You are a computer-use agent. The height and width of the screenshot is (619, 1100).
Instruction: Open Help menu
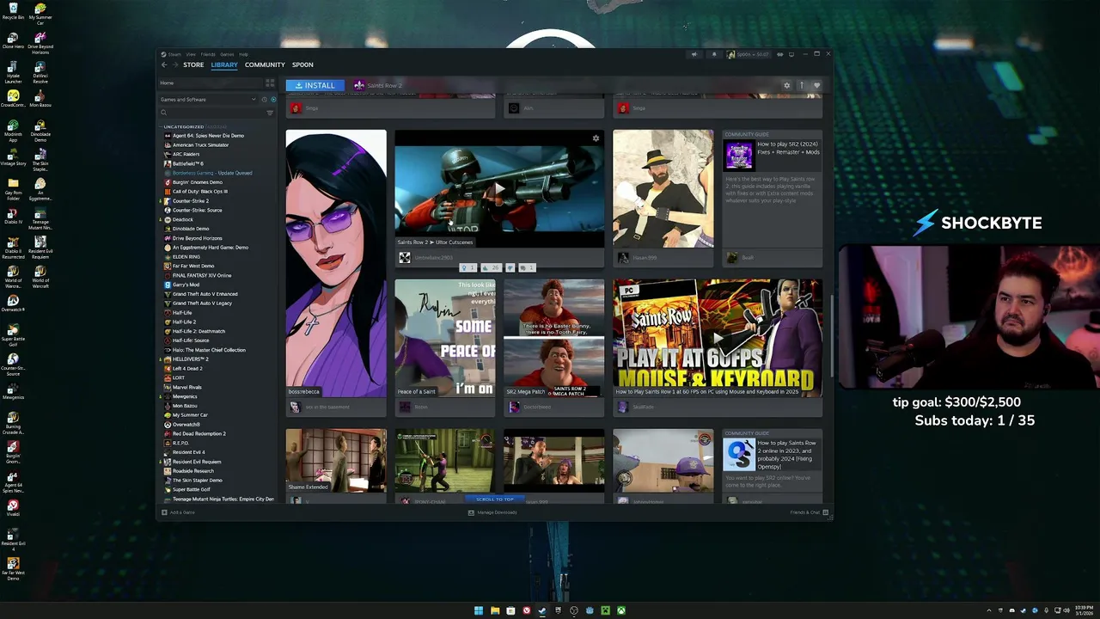click(243, 54)
